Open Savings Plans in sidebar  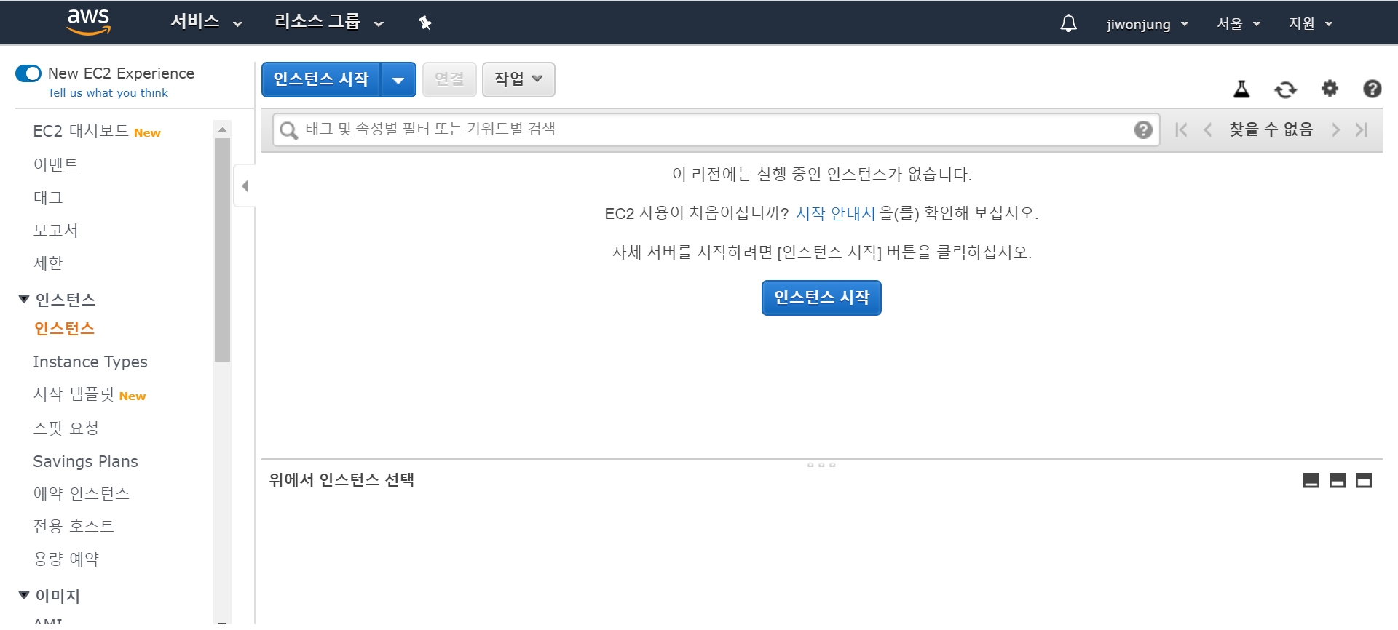[85, 461]
